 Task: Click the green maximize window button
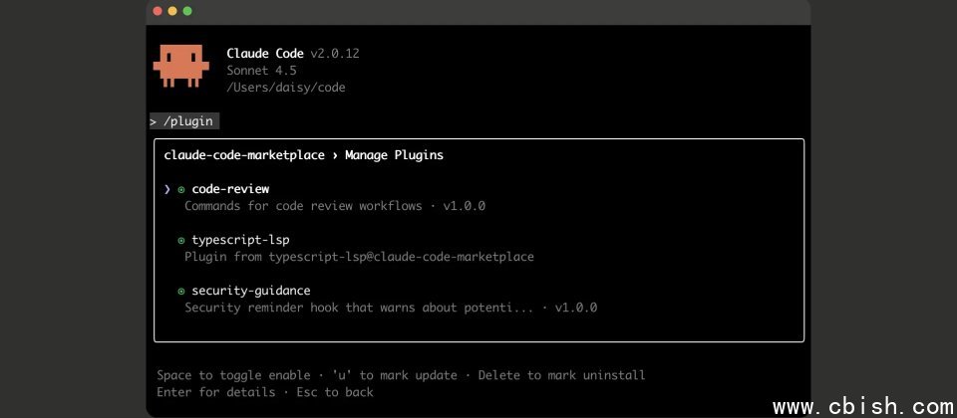tap(187, 11)
